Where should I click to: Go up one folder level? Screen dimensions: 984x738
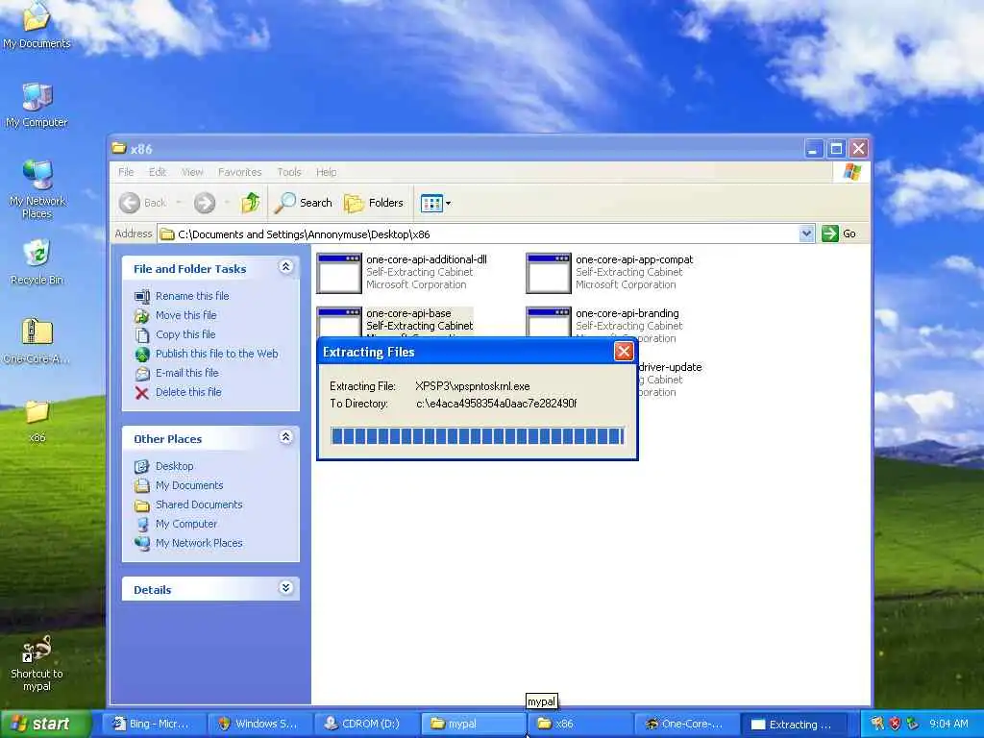pyautogui.click(x=251, y=203)
